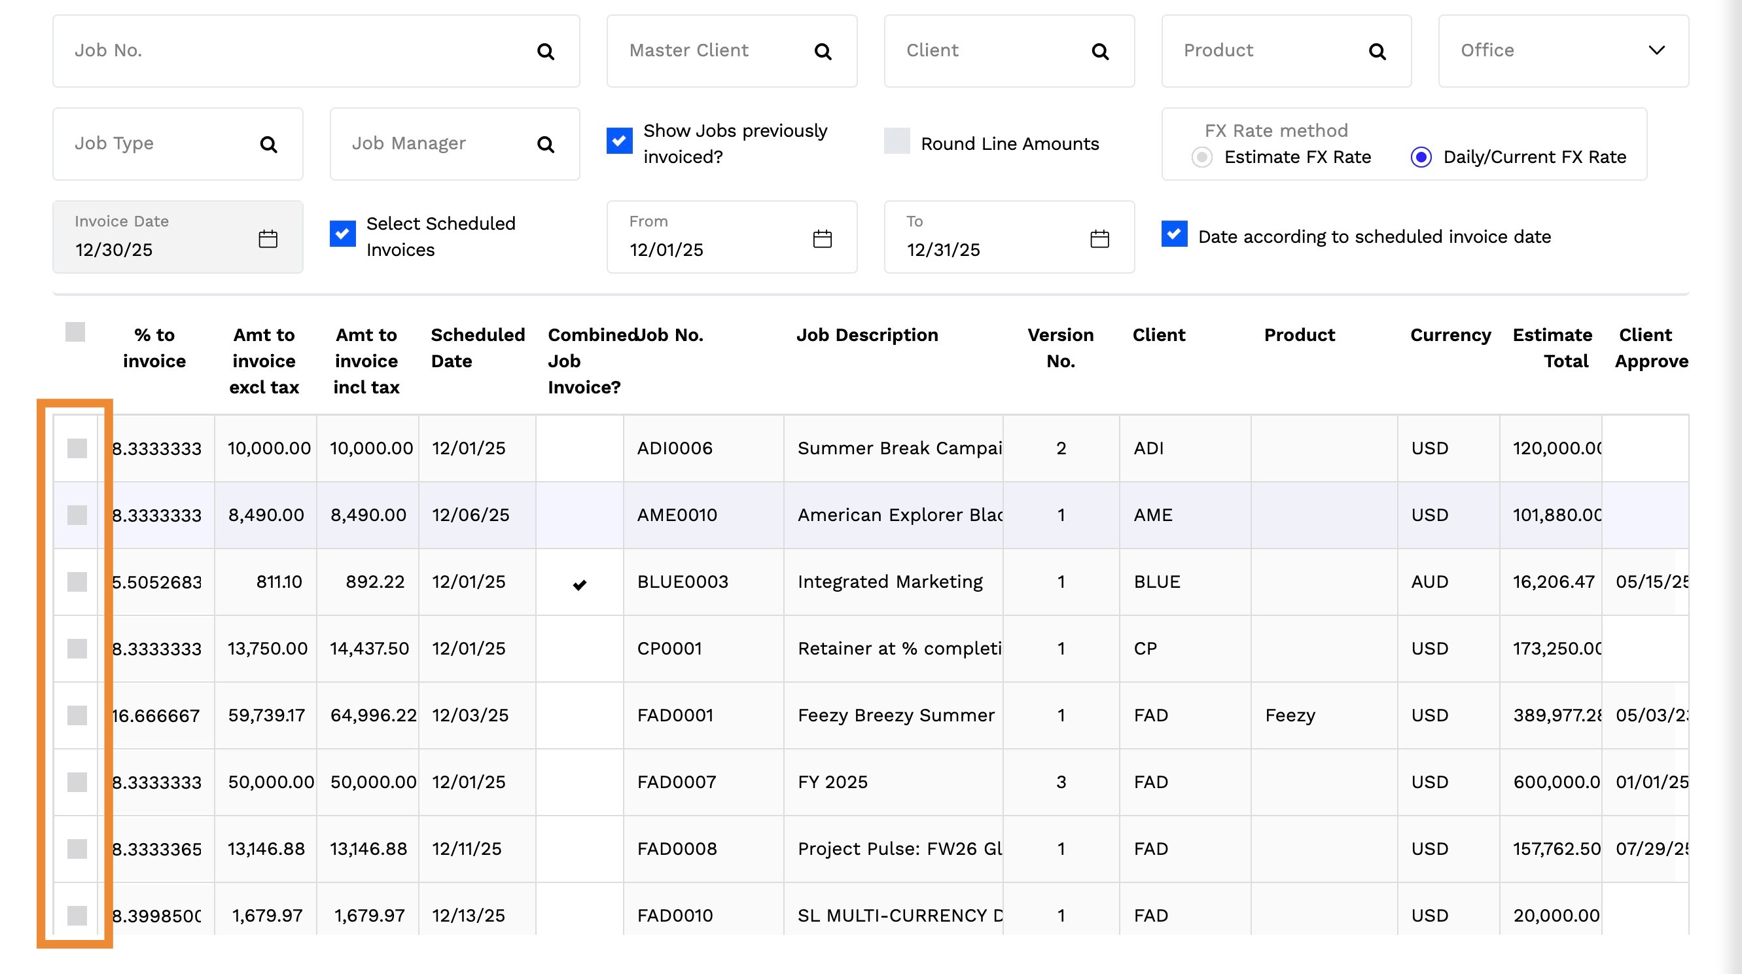Open the Invoice Date calendar picker
The width and height of the screenshot is (1742, 974).
click(x=268, y=238)
